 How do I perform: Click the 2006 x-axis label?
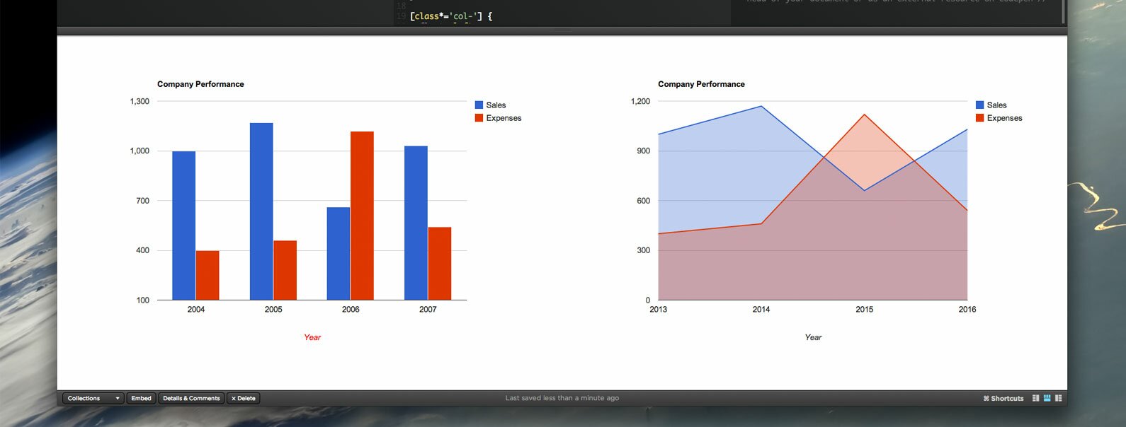(x=351, y=310)
